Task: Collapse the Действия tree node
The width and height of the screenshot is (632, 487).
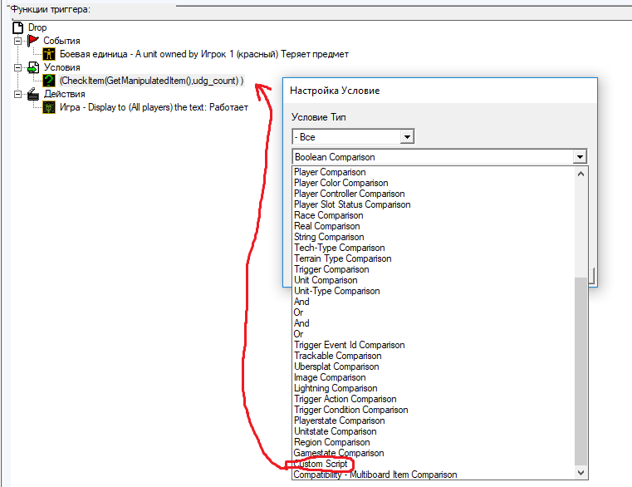Action: pos(17,94)
